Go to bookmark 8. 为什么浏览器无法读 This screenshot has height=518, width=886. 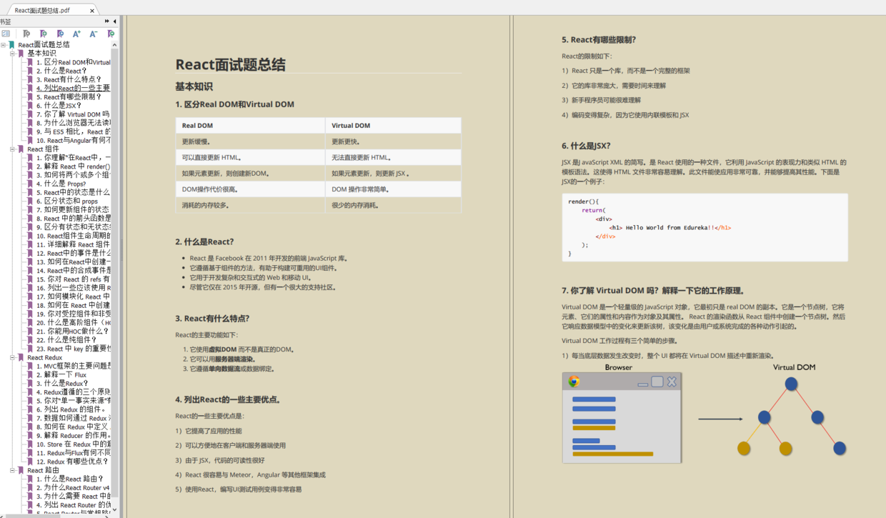(74, 123)
